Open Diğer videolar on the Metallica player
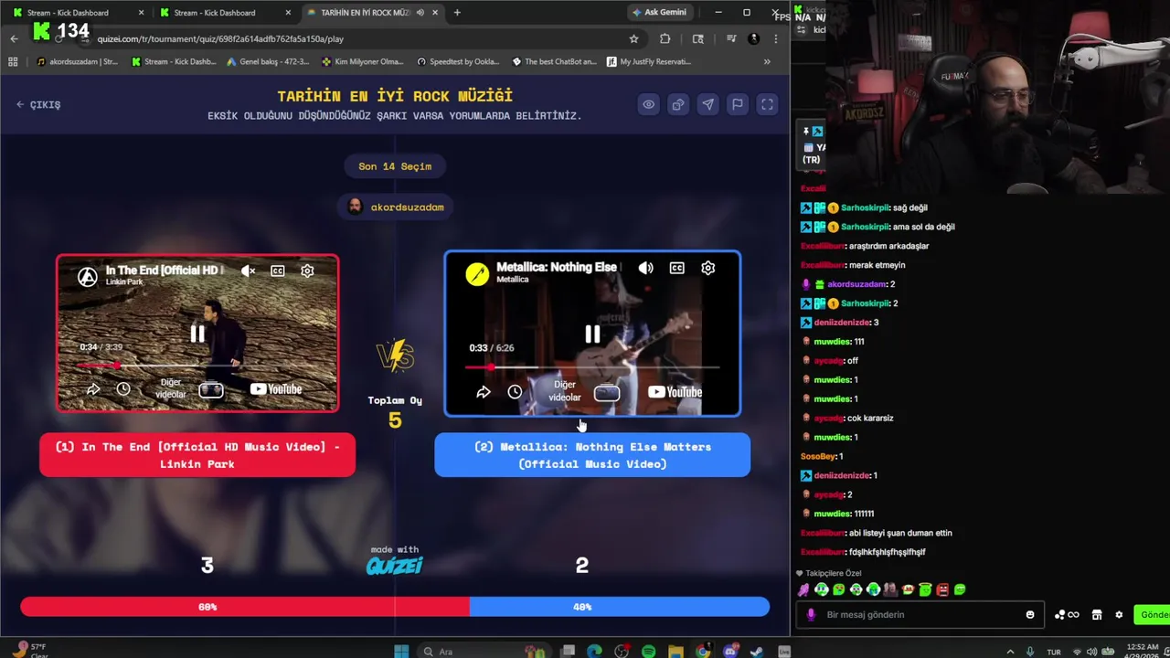Screen dimensions: 1170x658 click(565, 391)
